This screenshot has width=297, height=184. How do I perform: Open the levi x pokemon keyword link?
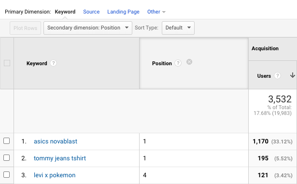(x=55, y=175)
